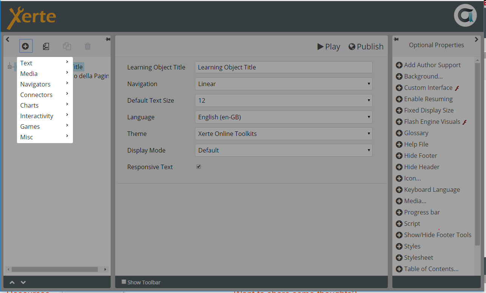Add the Author Support property
This screenshot has width=486, height=293.
tap(428, 65)
